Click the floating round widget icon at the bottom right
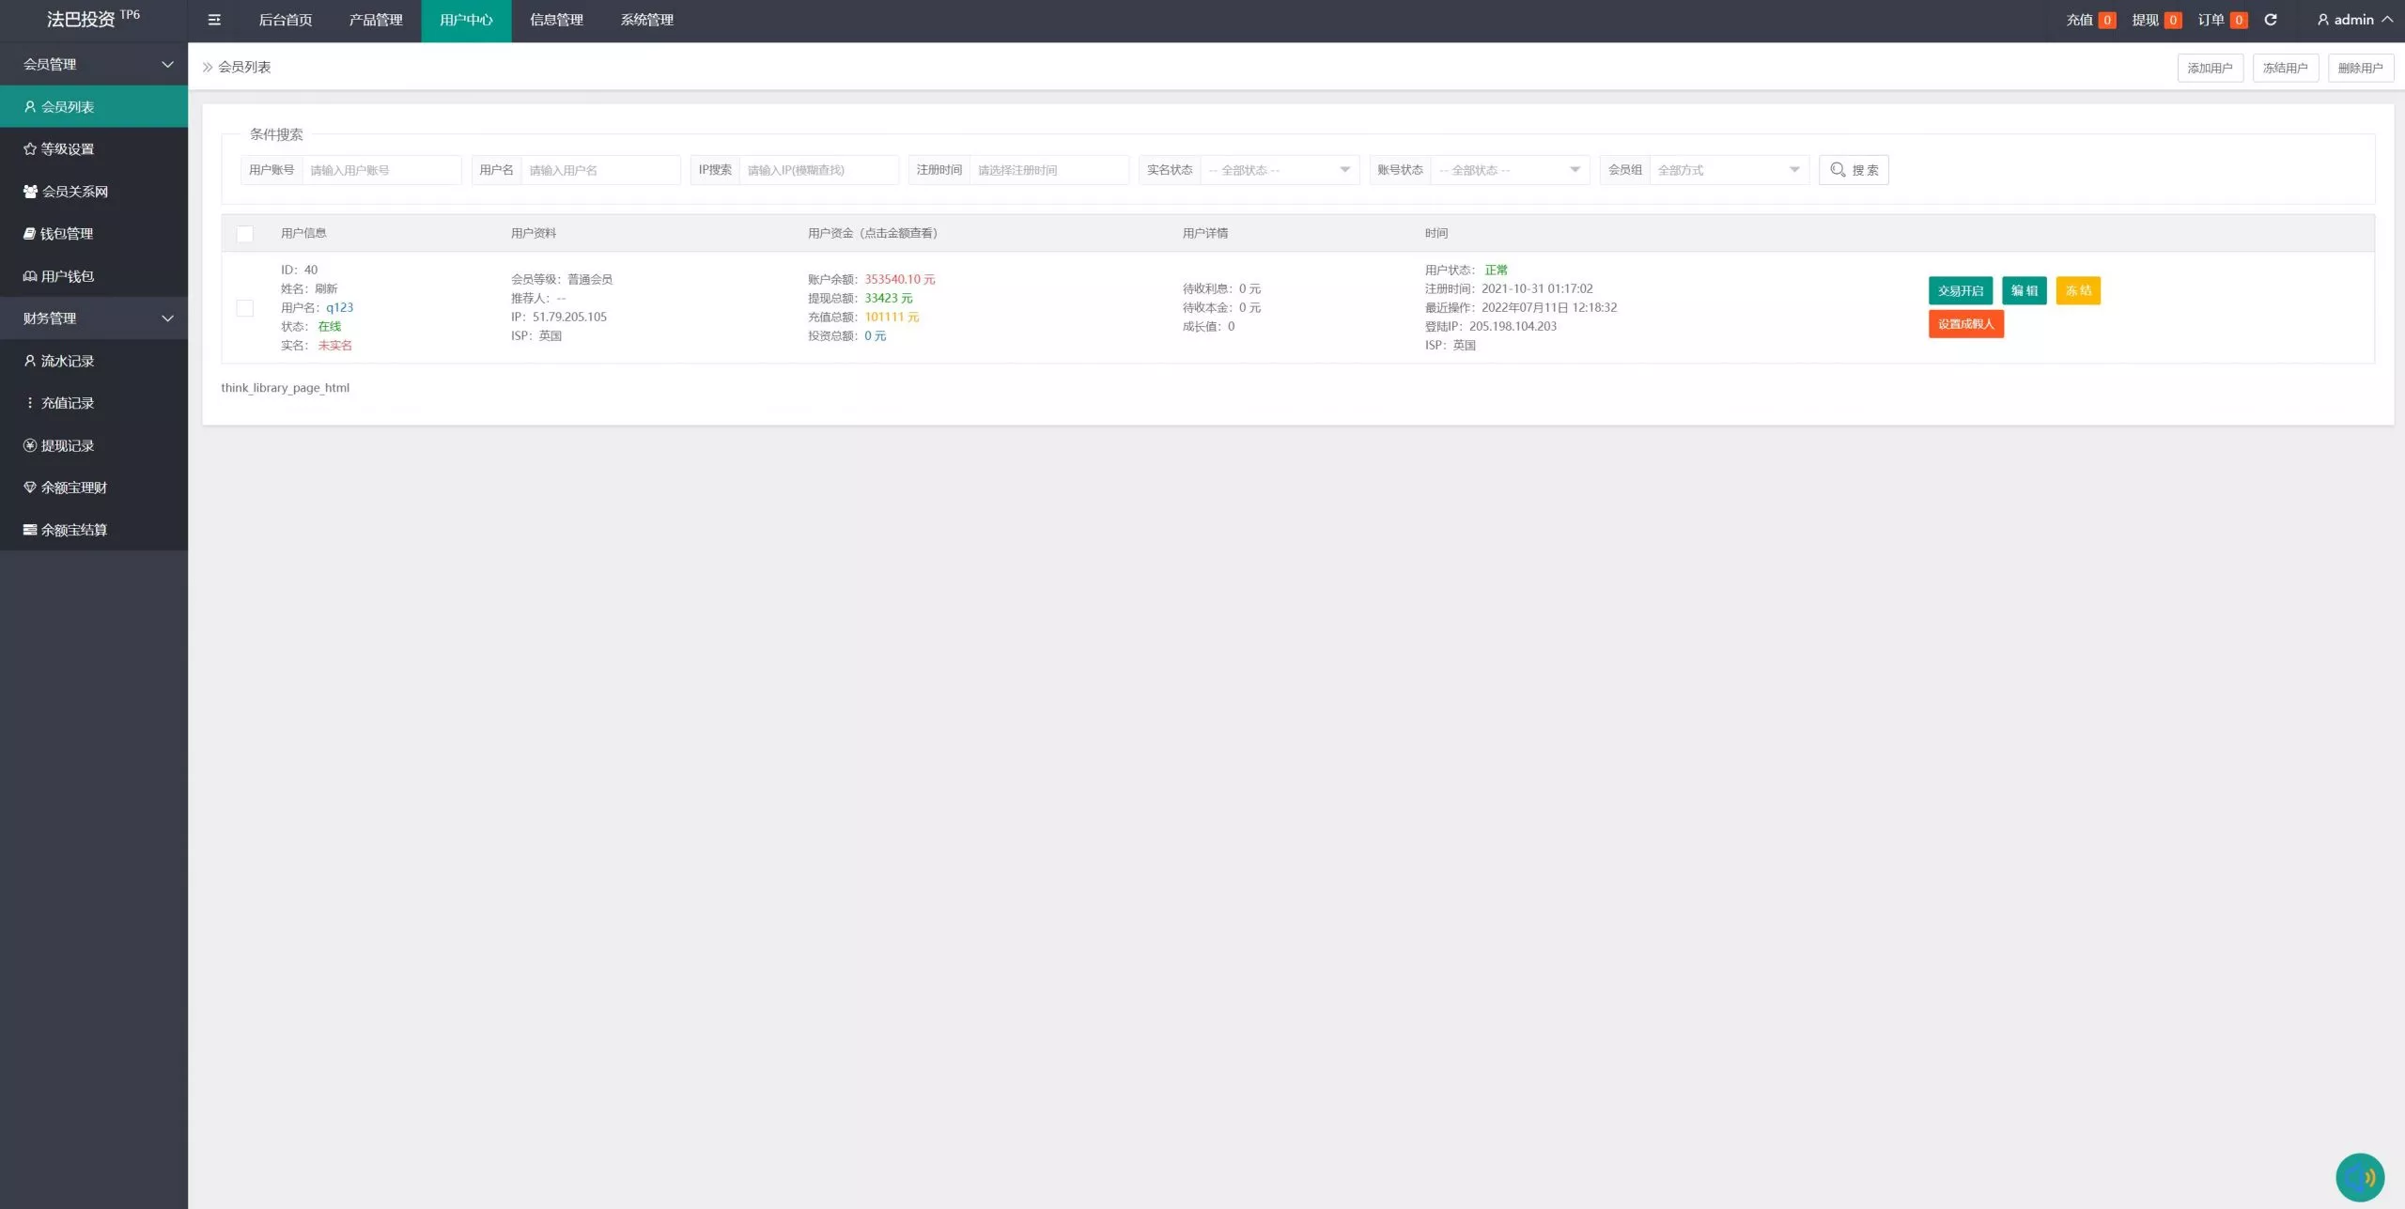2405x1209 pixels. [x=2360, y=1177]
